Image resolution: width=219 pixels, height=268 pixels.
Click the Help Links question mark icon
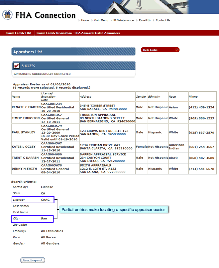click(177, 50)
